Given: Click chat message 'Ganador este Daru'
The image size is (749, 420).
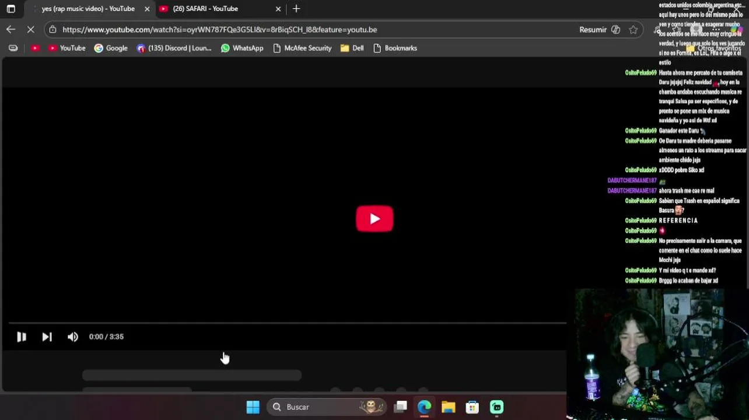Looking at the screenshot, I should 679,131.
